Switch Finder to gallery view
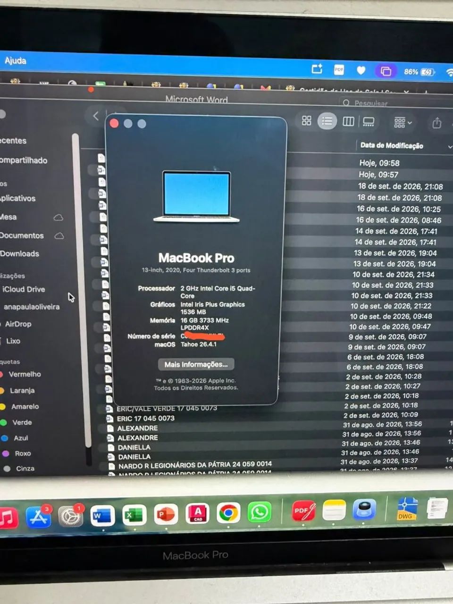This screenshot has height=604, width=453. click(x=369, y=122)
